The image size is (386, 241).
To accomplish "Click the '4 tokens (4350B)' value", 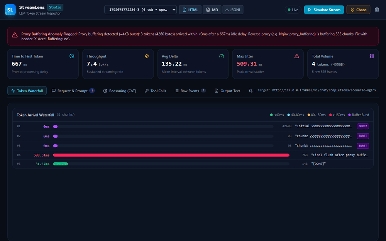I will coord(328,64).
